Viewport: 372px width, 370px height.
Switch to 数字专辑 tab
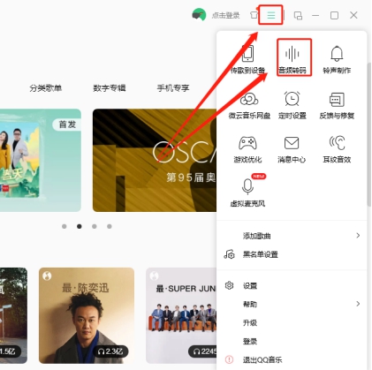click(x=110, y=88)
